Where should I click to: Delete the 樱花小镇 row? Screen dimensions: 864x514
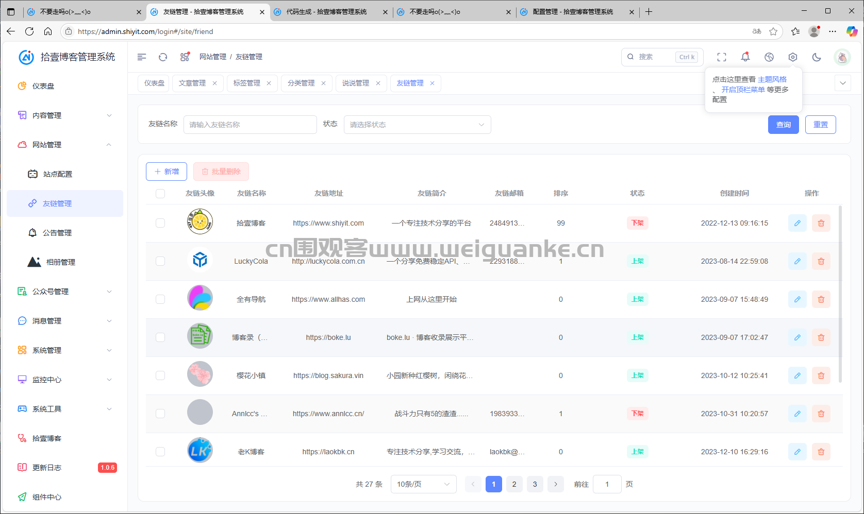pos(821,375)
